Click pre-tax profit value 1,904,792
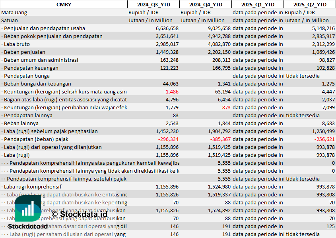Viewport: 336px width, 238px height. pos(219,131)
